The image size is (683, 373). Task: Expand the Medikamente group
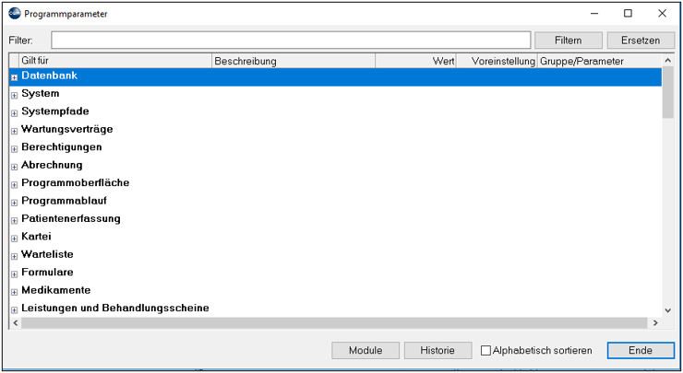[x=15, y=292]
